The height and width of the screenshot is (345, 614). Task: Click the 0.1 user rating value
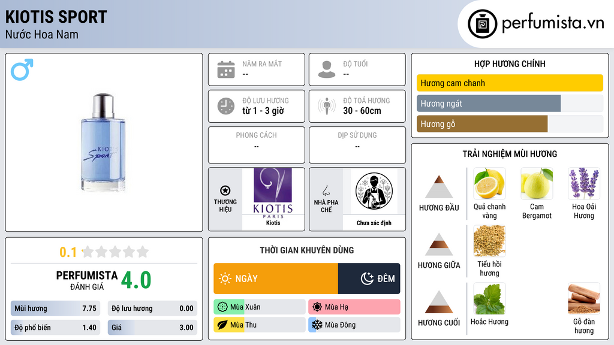pyautogui.click(x=68, y=252)
